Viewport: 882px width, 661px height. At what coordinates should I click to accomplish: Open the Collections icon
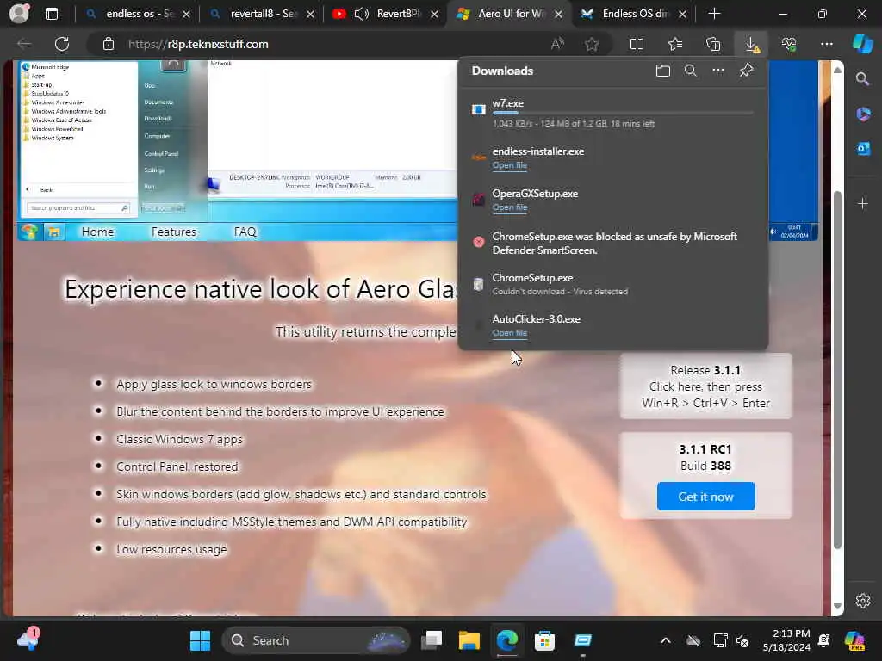(x=713, y=44)
